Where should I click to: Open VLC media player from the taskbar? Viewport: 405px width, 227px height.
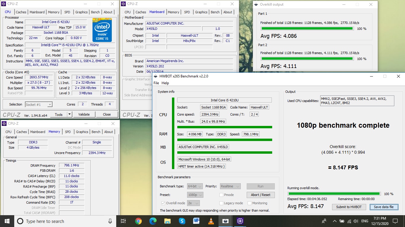(211, 221)
